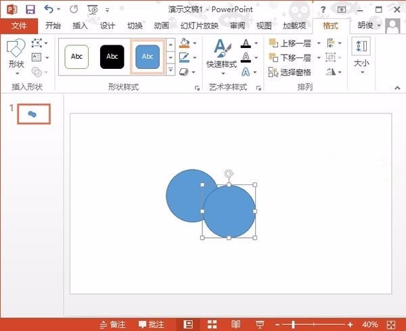Open the Shape Outline pen tool
Screen dimensions: 406x331
click(184, 57)
